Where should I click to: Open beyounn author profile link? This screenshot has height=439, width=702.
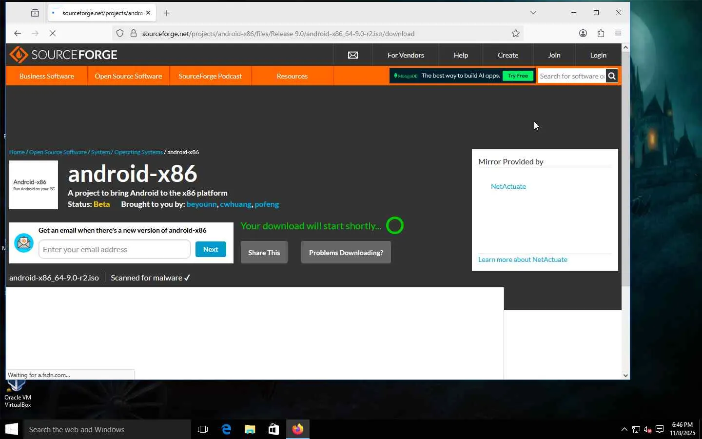tap(201, 204)
